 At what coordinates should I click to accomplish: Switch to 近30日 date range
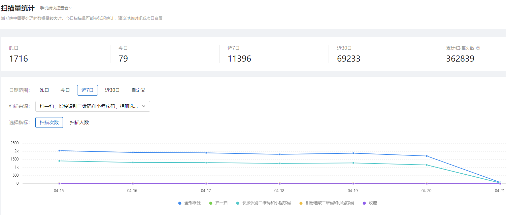pyautogui.click(x=112, y=90)
